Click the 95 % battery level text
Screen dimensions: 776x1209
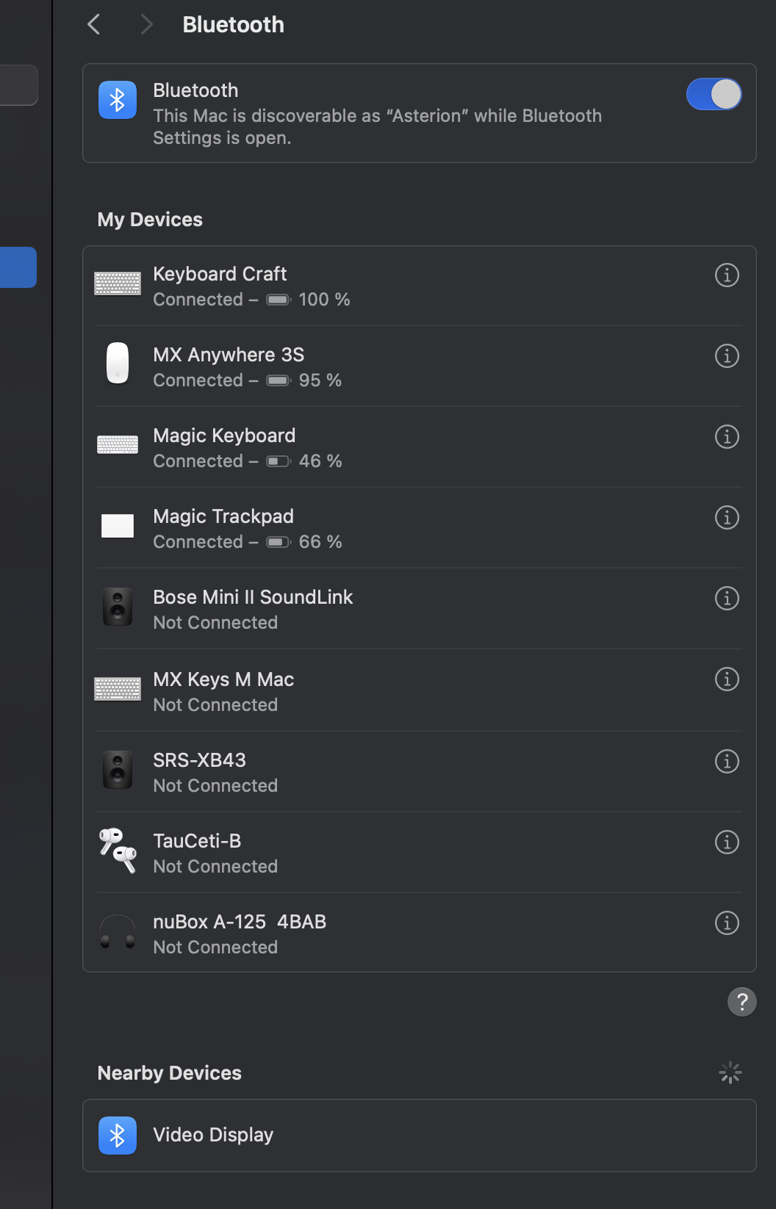pos(320,380)
